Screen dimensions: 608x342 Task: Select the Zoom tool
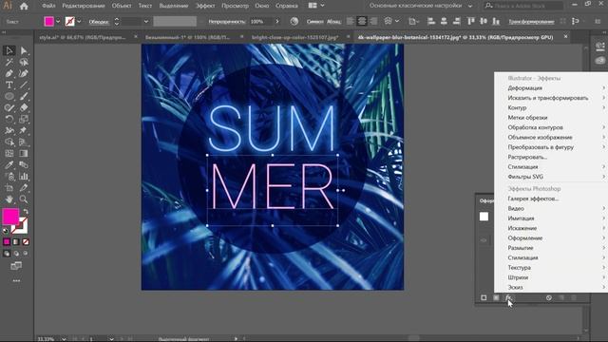pos(24,199)
